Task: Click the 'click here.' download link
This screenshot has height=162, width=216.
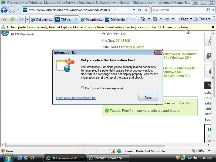Action: pos(185,103)
